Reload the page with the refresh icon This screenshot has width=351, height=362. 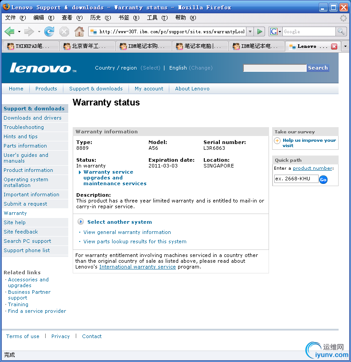point(49,31)
